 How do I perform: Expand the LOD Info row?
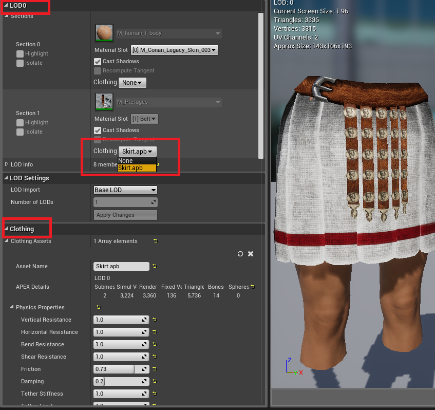[x=6, y=164]
